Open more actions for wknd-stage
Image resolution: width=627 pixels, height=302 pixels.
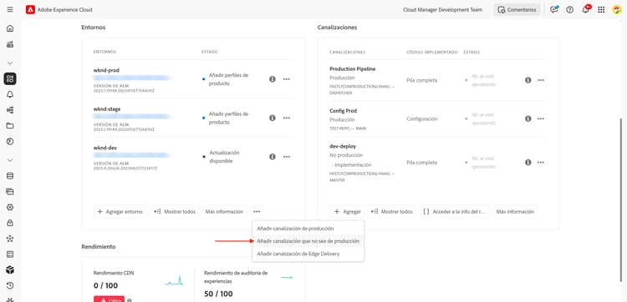[x=286, y=118]
